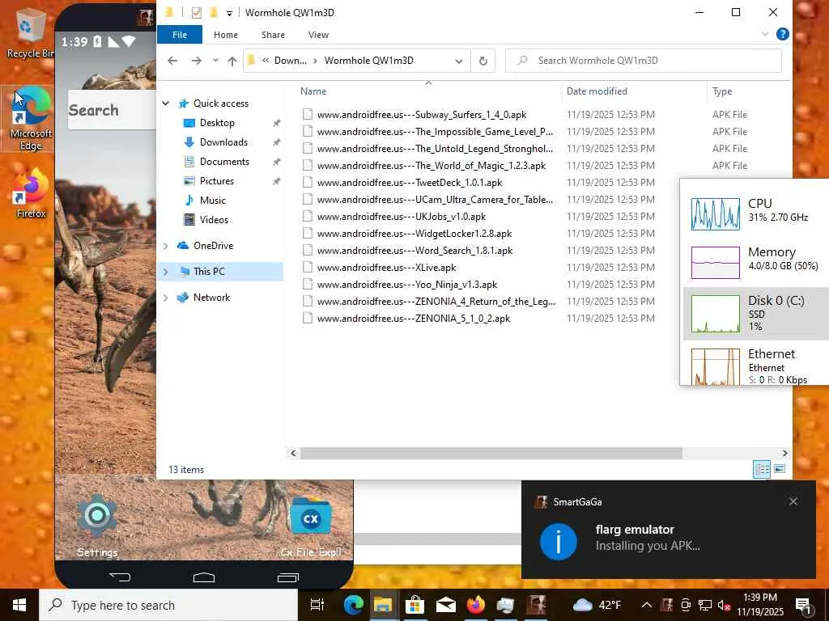Open File Explorer help

point(783,34)
